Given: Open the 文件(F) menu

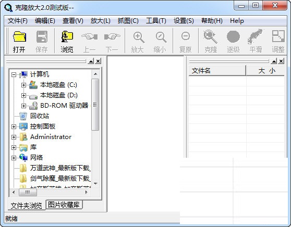Looking at the screenshot, I should pyautogui.click(x=17, y=21).
